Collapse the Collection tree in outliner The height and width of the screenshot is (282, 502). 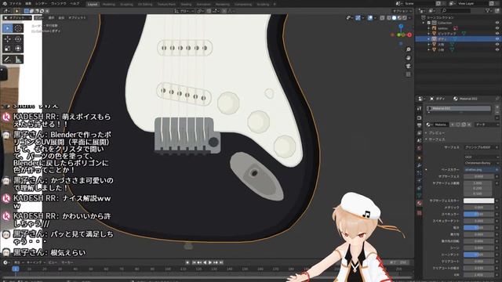point(424,23)
